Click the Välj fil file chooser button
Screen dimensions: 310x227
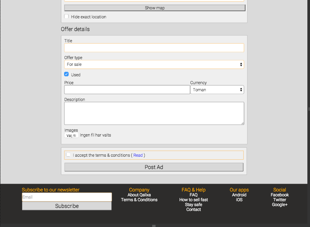pyautogui.click(x=71, y=135)
